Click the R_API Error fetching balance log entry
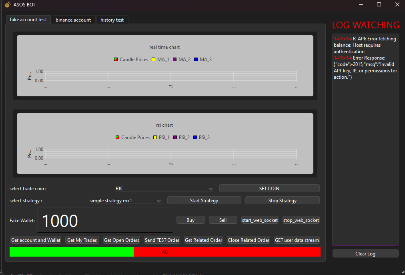Image resolution: width=405 pixels, height=275 pixels. click(x=365, y=45)
